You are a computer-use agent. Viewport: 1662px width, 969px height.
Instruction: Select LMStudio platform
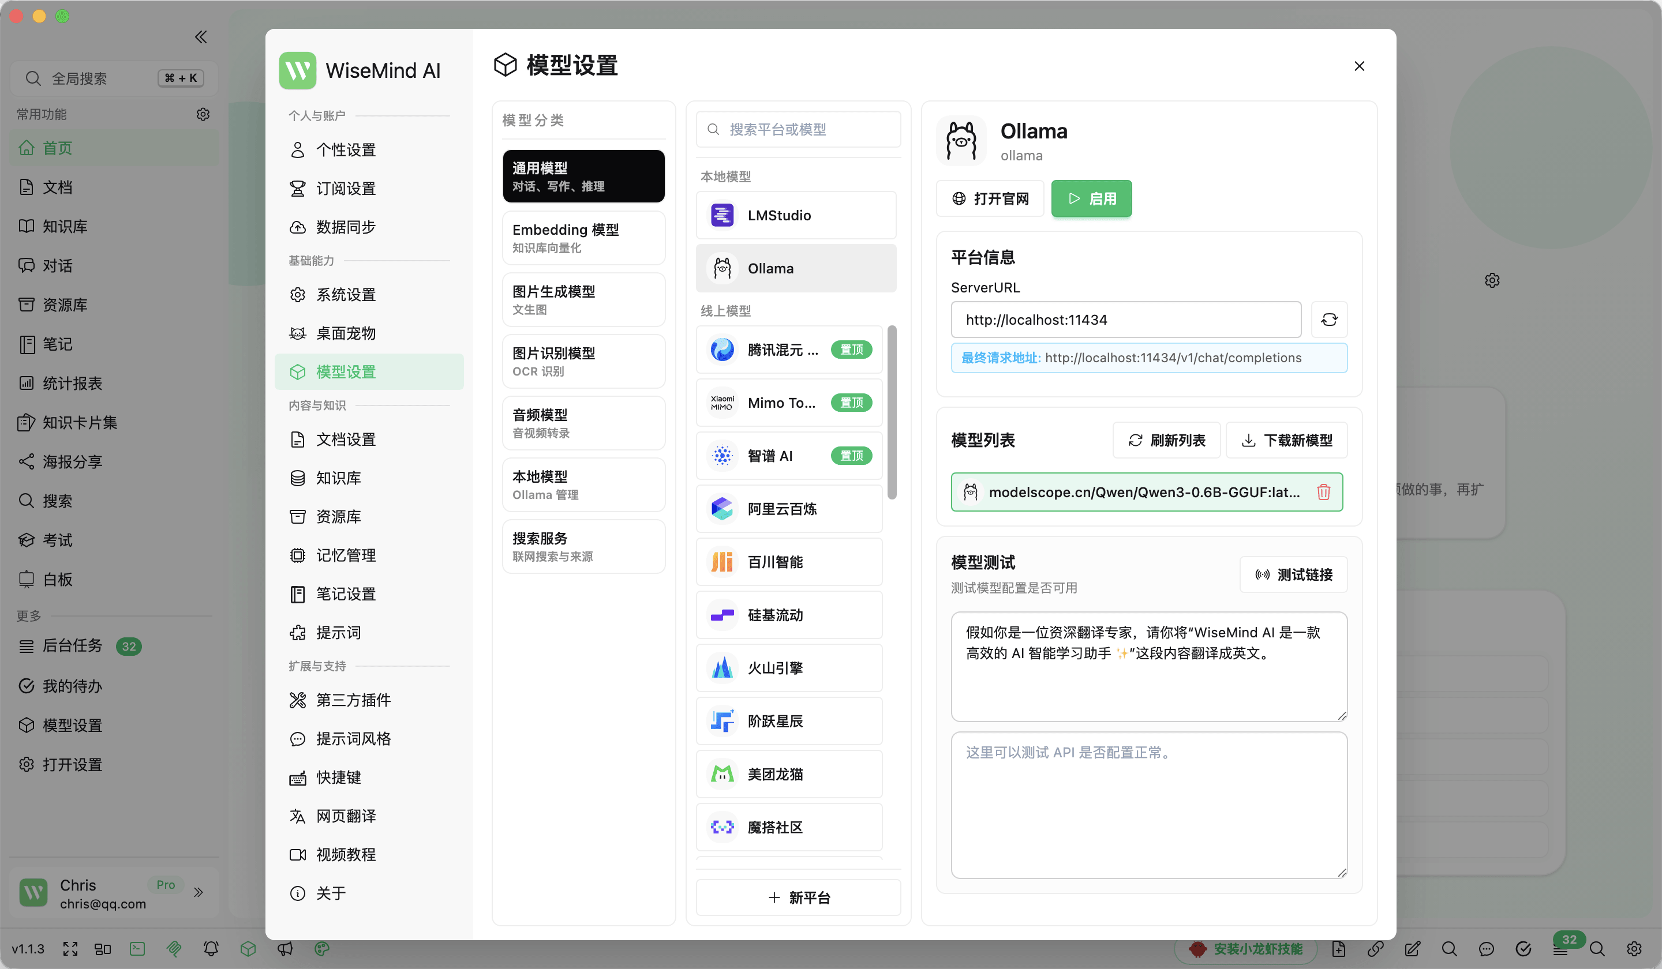point(796,215)
